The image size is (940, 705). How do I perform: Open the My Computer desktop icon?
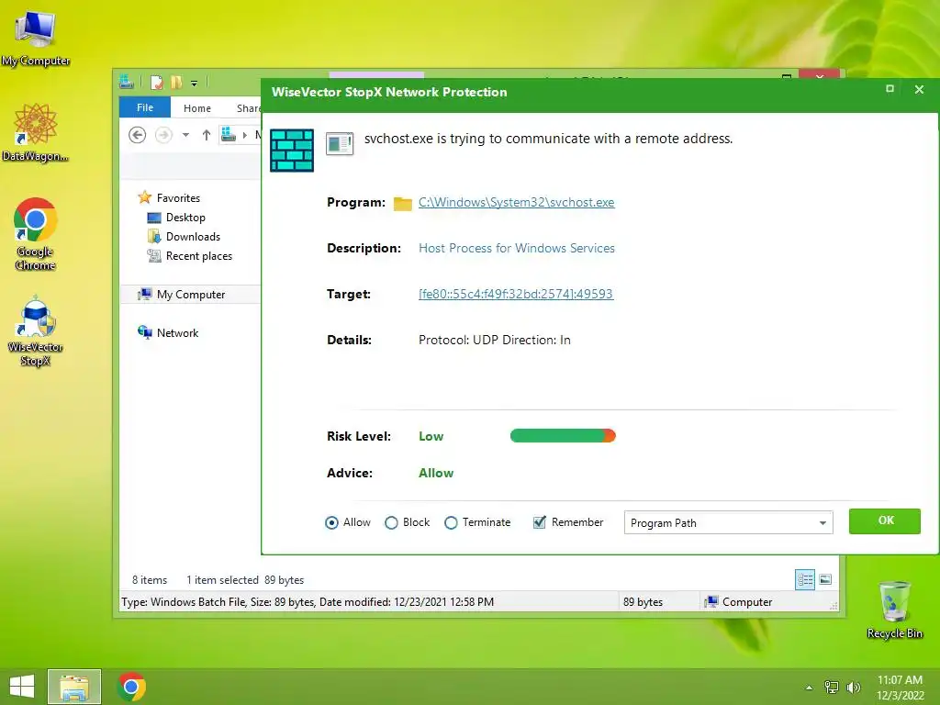(x=36, y=39)
